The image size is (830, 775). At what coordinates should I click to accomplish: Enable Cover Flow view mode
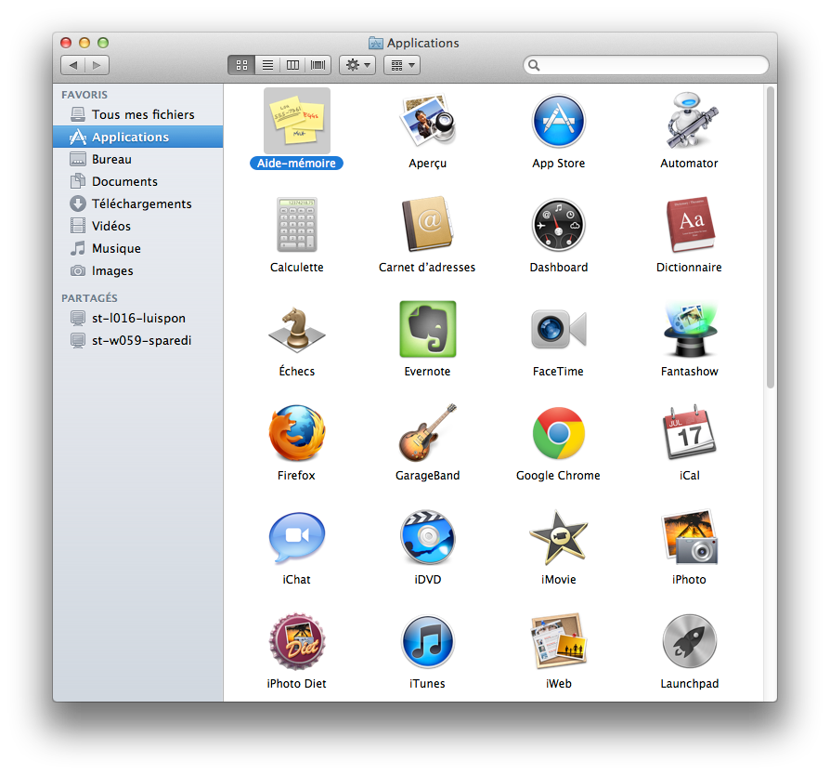[x=318, y=65]
